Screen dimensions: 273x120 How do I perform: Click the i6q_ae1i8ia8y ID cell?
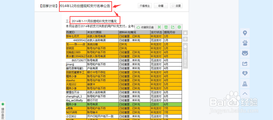coord(76,100)
